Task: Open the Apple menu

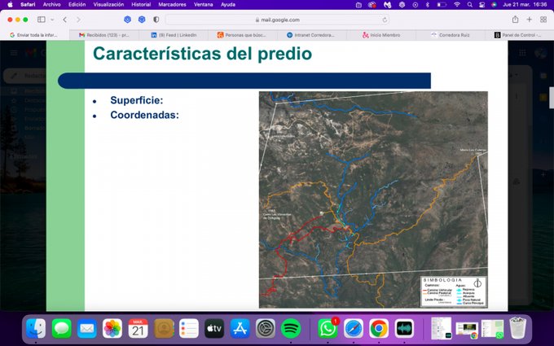Action: [x=10, y=5]
